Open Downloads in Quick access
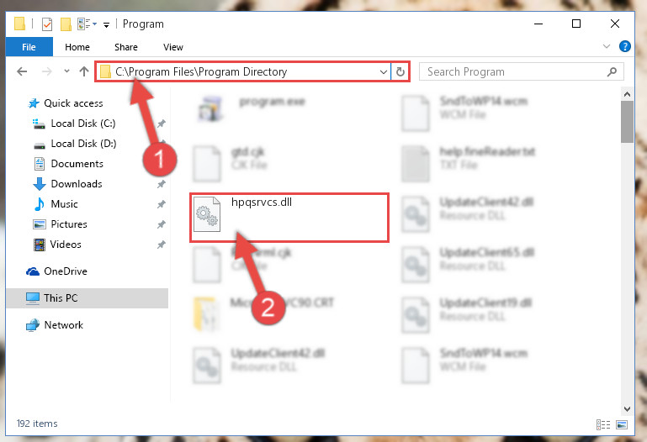The height and width of the screenshot is (442, 647). [x=77, y=184]
